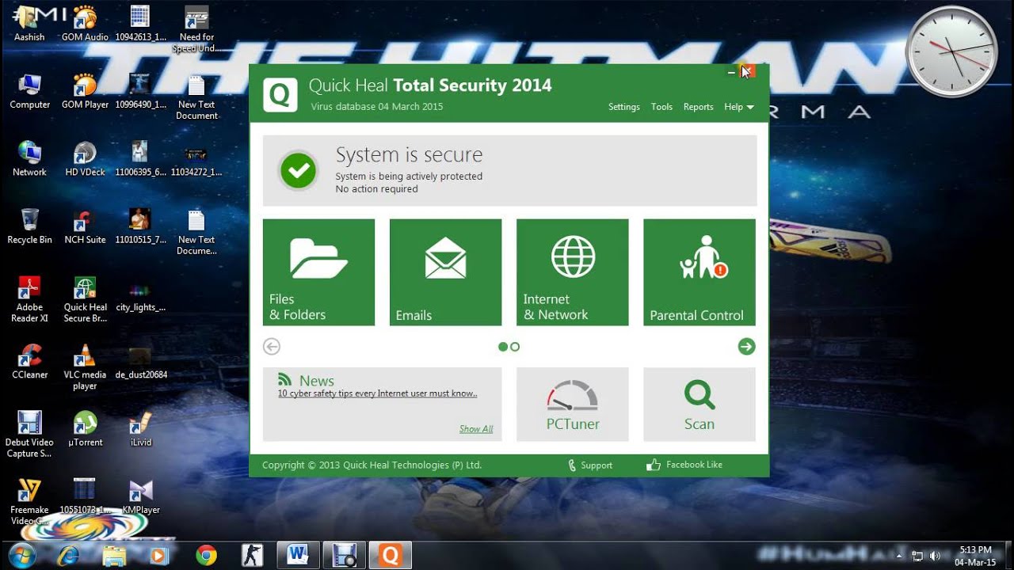Viewport: 1014px width, 570px height.
Task: Select the Adobe Reader XI desktop shortcut
Action: 29,299
